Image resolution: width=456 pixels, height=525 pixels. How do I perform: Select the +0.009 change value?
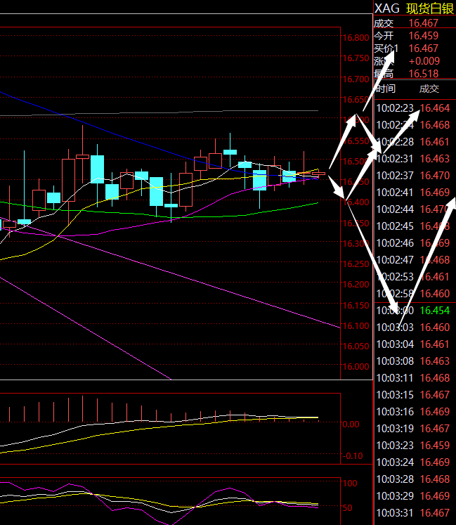[x=424, y=61]
